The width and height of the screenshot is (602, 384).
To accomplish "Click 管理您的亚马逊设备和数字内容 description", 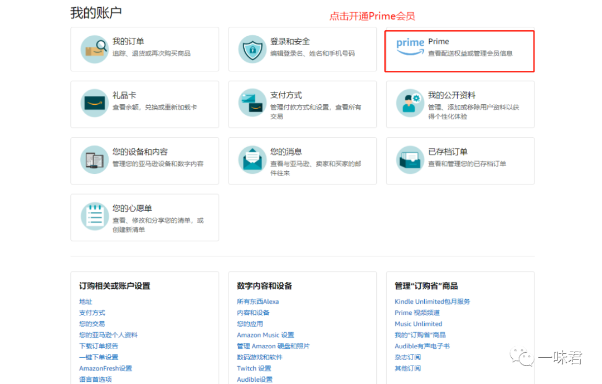I will point(158,164).
